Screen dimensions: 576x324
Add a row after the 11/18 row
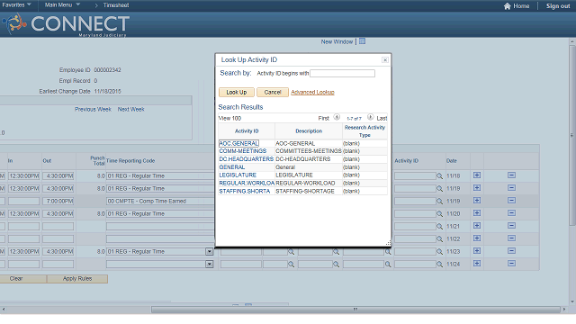pyautogui.click(x=477, y=175)
